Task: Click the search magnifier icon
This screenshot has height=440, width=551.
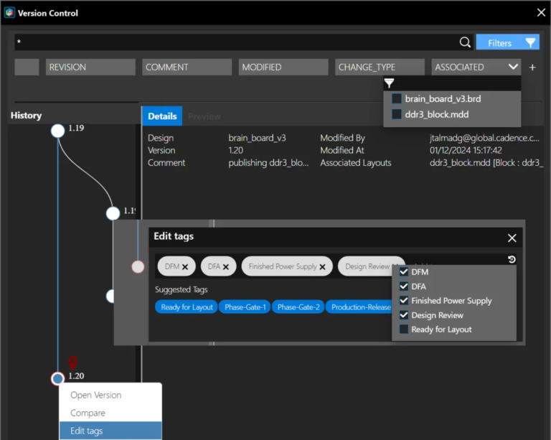Action: pos(465,42)
